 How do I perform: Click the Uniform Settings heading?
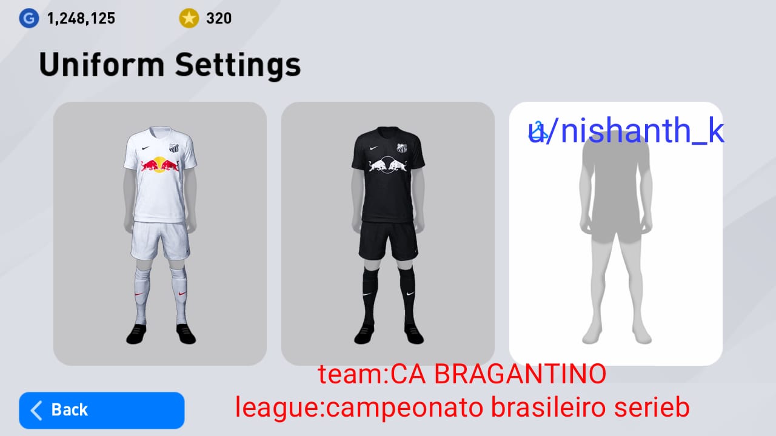(170, 65)
